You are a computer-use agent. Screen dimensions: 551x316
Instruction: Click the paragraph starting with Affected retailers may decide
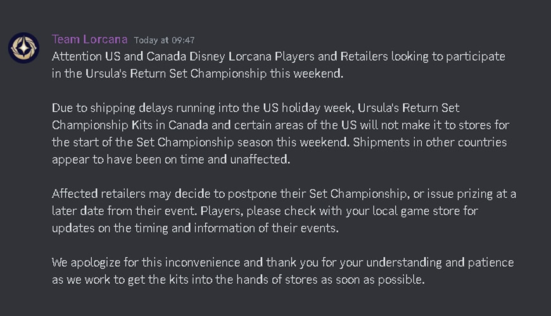pyautogui.click(x=284, y=211)
